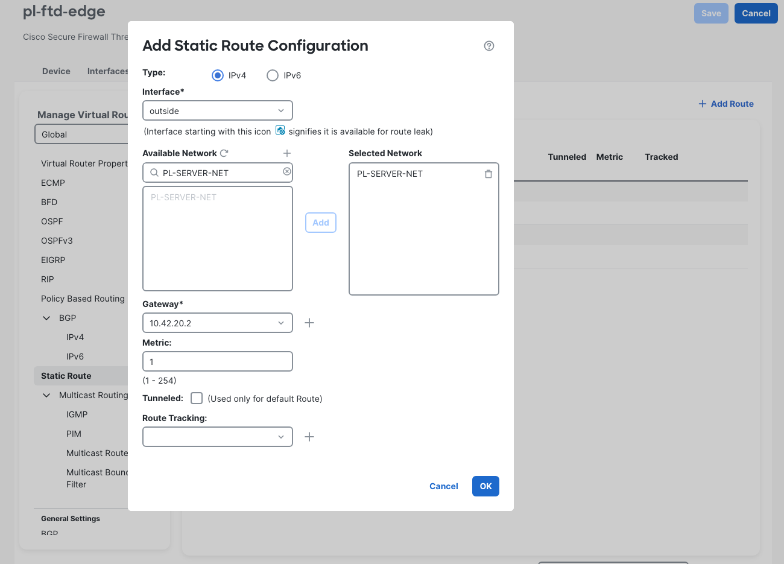
Task: Click the page-level Cancel button
Action: pyautogui.click(x=756, y=13)
